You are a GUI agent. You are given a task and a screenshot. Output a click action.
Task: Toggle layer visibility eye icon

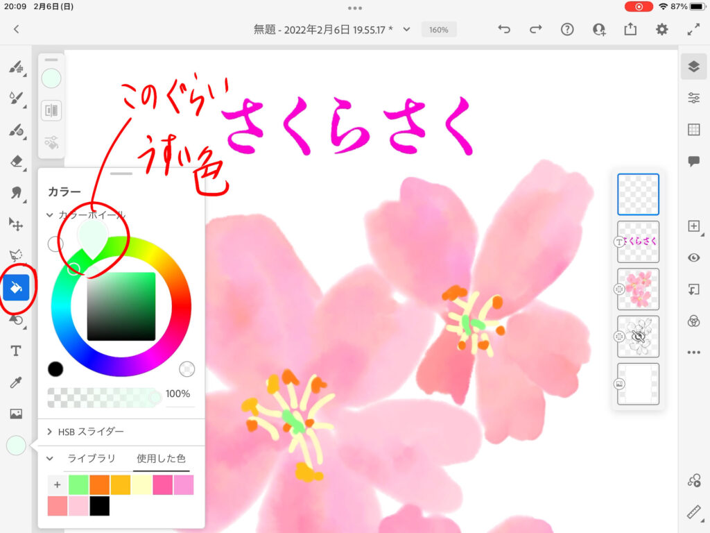[693, 257]
